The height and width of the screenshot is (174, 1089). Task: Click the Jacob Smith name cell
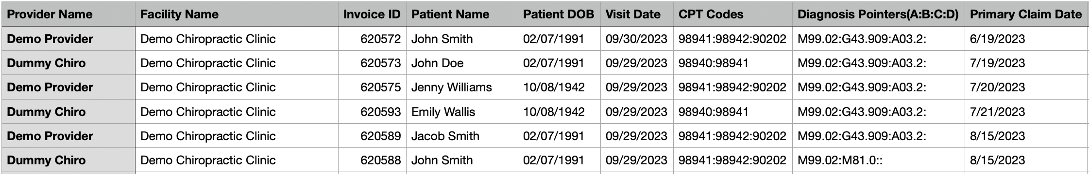click(x=462, y=136)
